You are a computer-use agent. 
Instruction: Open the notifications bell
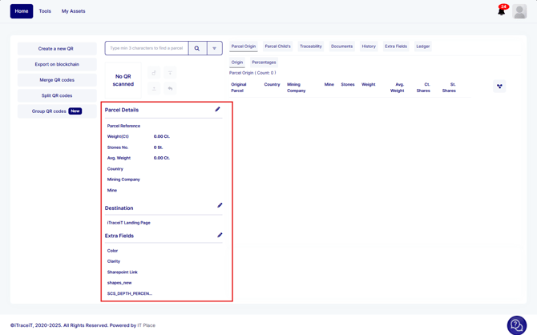pos(502,11)
